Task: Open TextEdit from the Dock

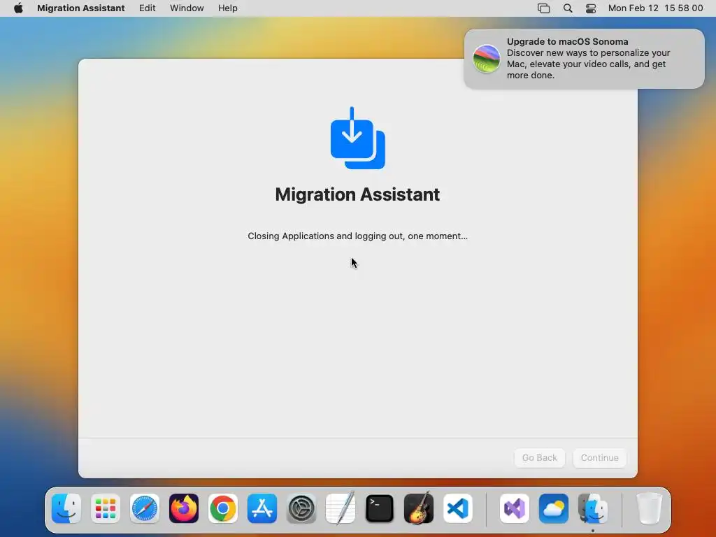Action: click(x=341, y=508)
